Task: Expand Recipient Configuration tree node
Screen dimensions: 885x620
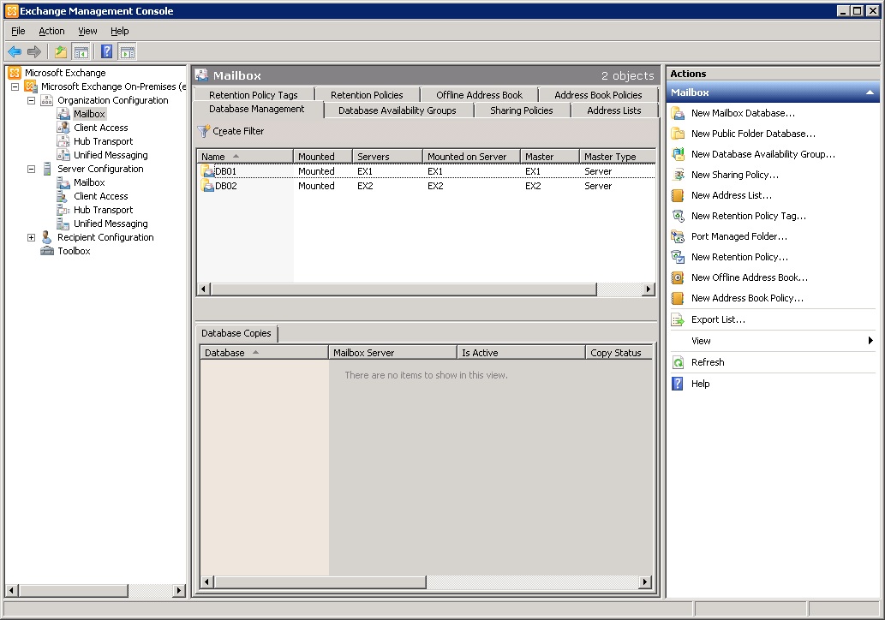Action: 32,237
